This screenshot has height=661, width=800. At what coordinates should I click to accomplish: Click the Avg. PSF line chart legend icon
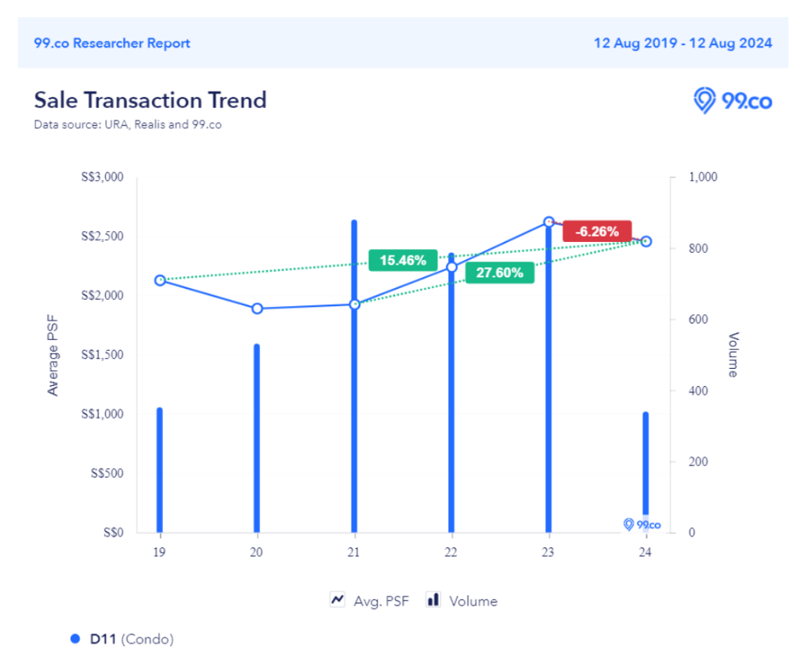338,600
